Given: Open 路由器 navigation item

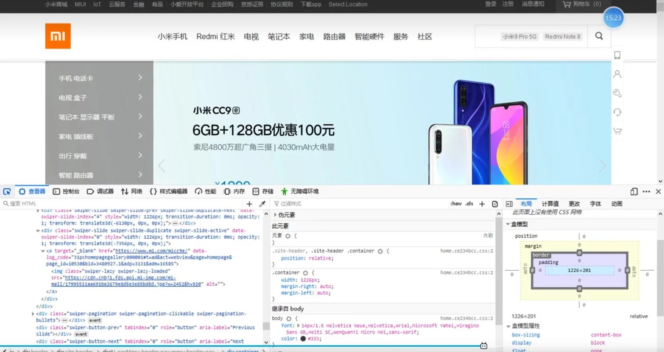Looking at the screenshot, I should click(x=334, y=37).
